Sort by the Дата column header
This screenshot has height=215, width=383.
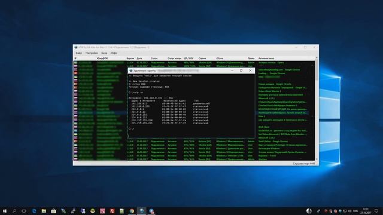(139, 59)
